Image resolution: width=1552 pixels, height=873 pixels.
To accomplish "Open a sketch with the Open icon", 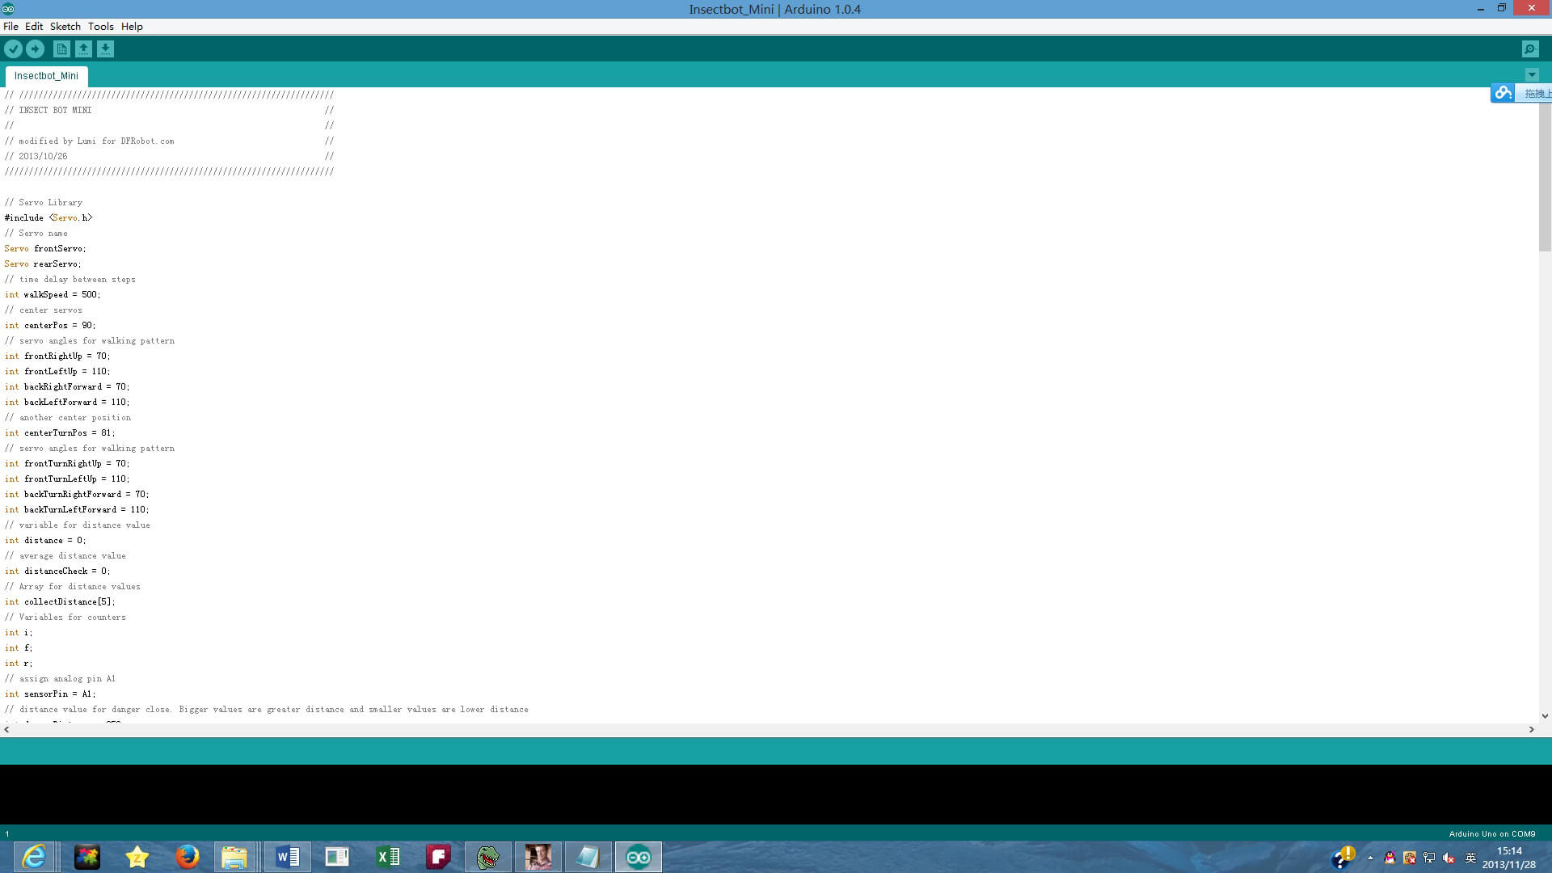I will click(83, 49).
